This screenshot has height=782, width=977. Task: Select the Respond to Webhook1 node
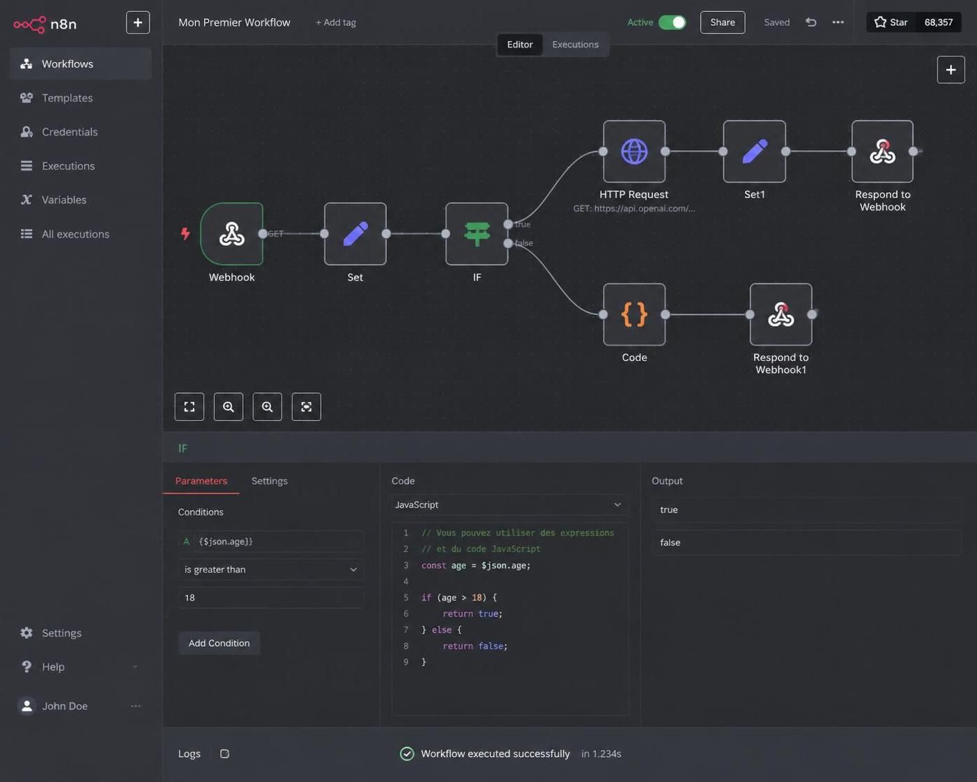coord(781,314)
